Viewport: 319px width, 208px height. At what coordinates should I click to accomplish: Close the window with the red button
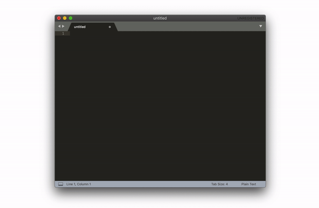[x=59, y=18]
